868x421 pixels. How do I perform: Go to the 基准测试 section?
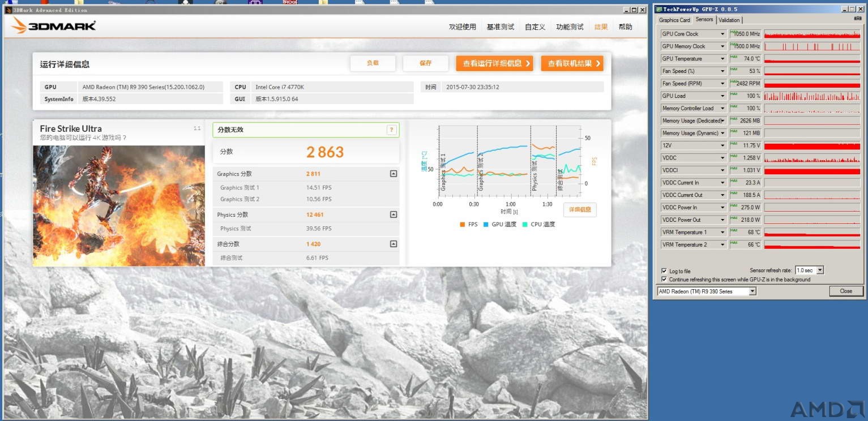(x=501, y=27)
